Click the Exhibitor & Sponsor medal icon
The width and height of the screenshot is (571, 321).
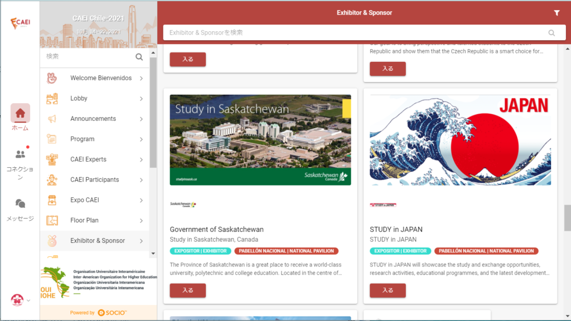tap(52, 241)
